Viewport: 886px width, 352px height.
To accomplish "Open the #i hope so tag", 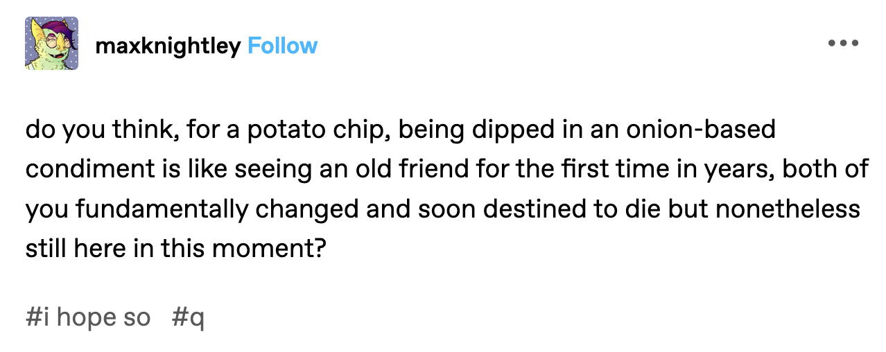I will point(88,317).
